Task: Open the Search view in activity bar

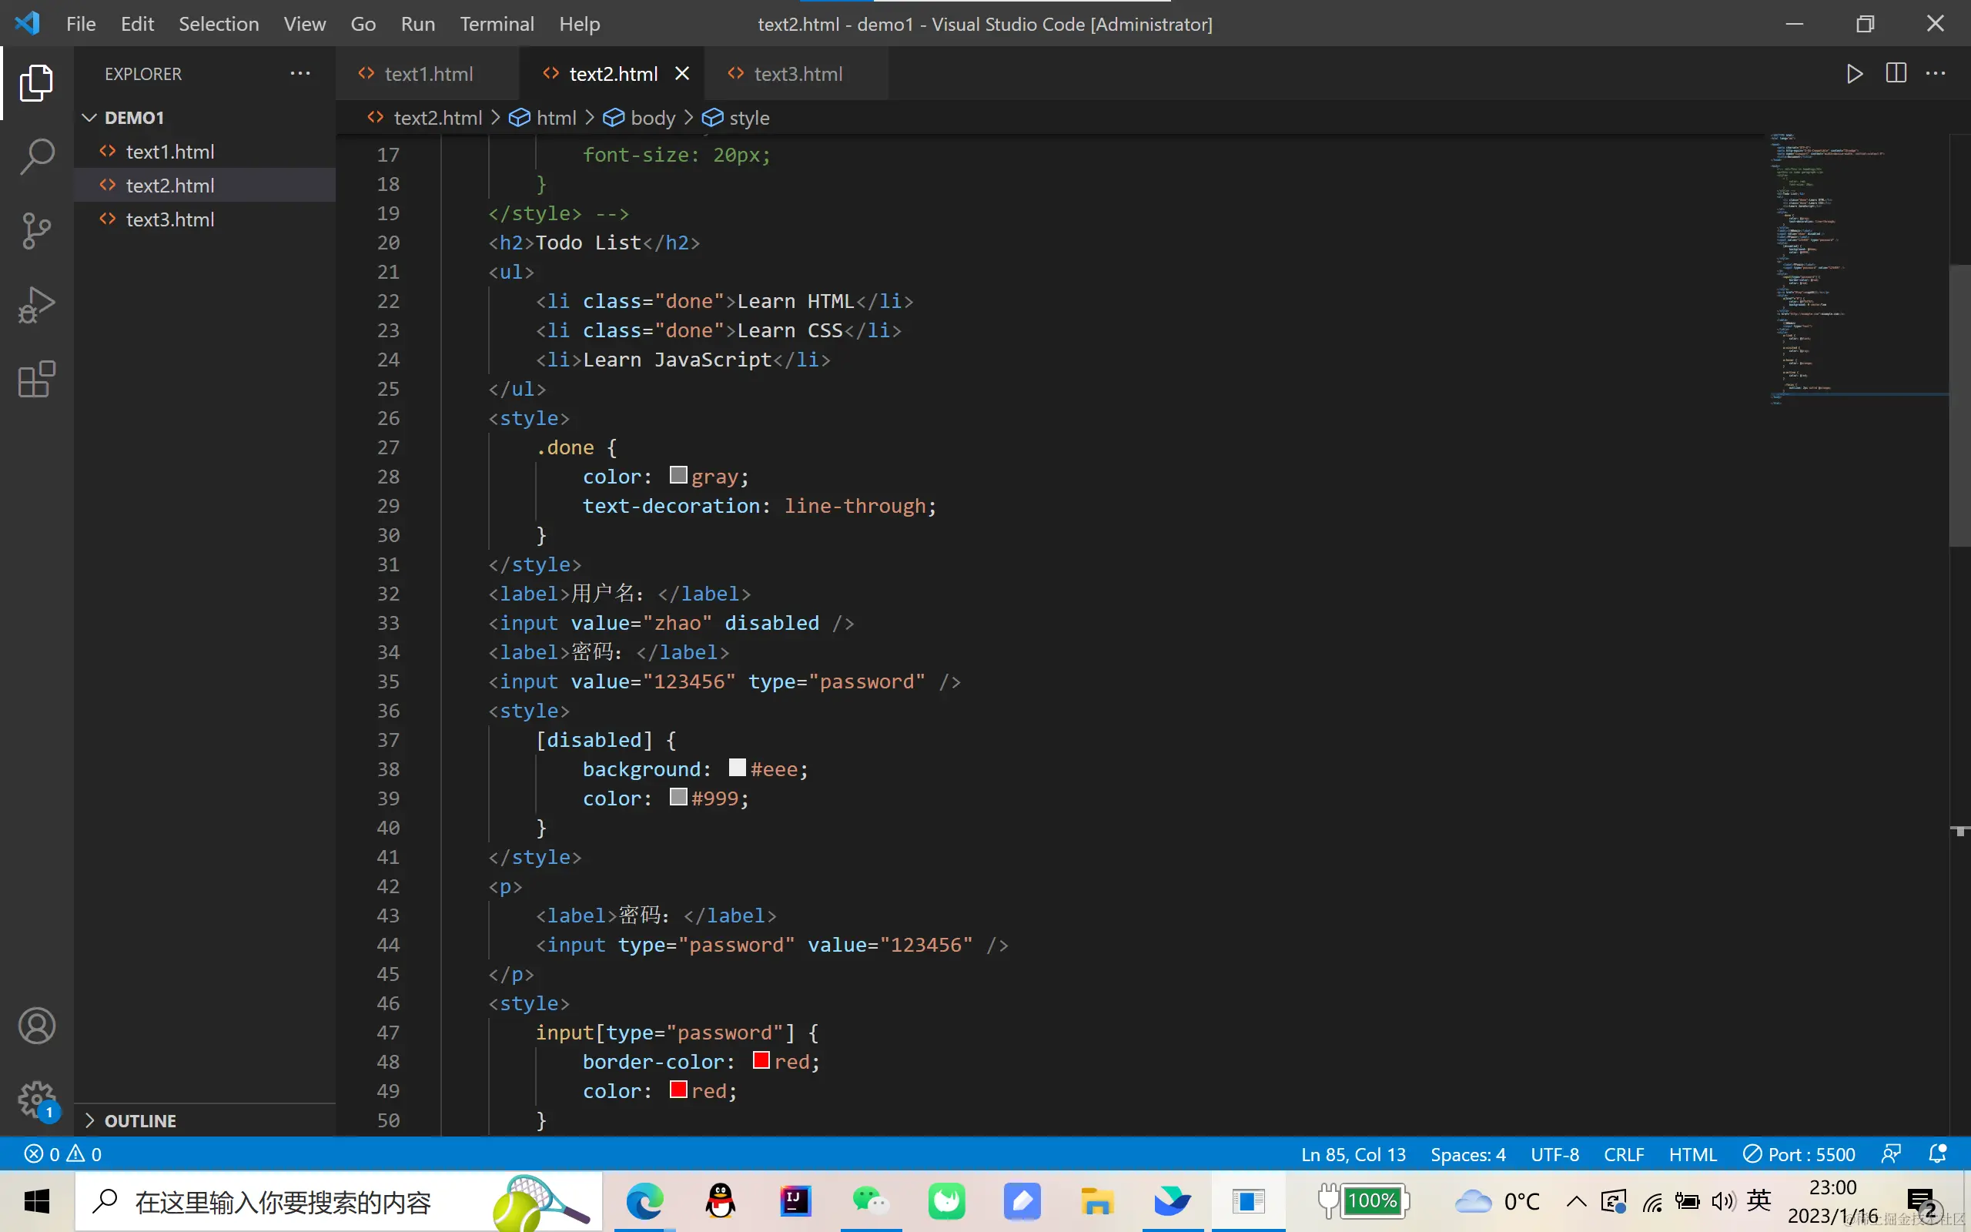Action: coord(37,156)
